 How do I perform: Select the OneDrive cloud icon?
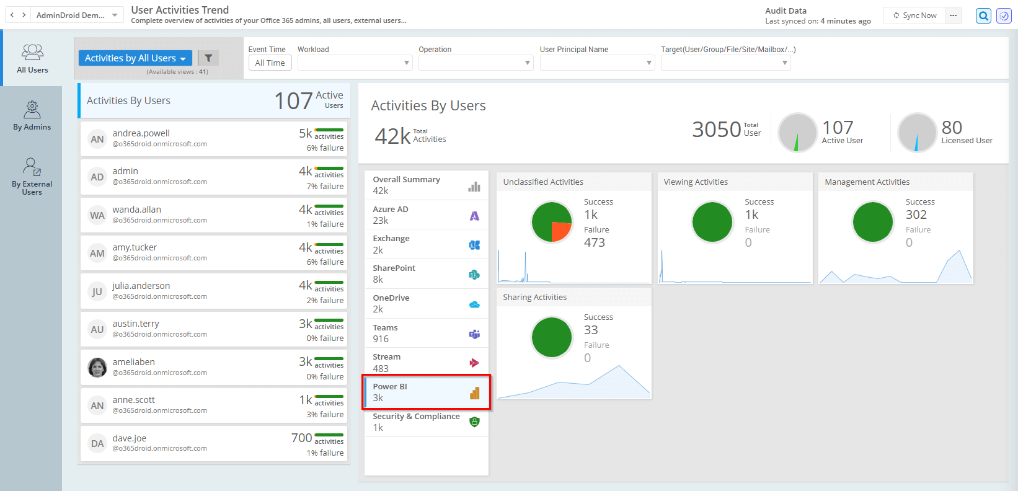point(474,304)
